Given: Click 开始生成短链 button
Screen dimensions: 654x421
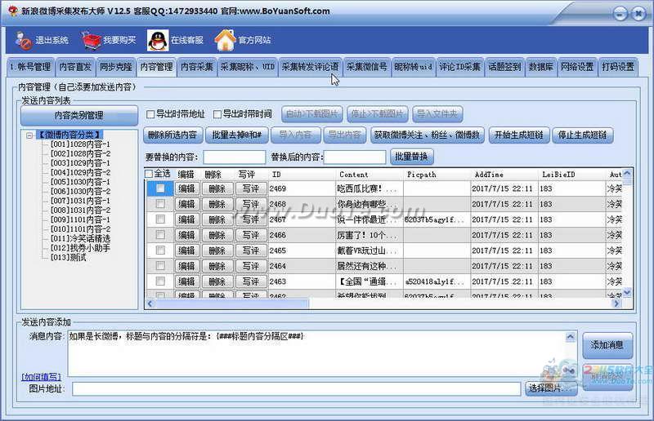Looking at the screenshot, I should click(518, 135).
